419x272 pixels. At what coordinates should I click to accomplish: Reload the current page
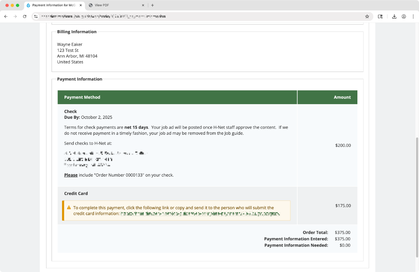point(25,17)
